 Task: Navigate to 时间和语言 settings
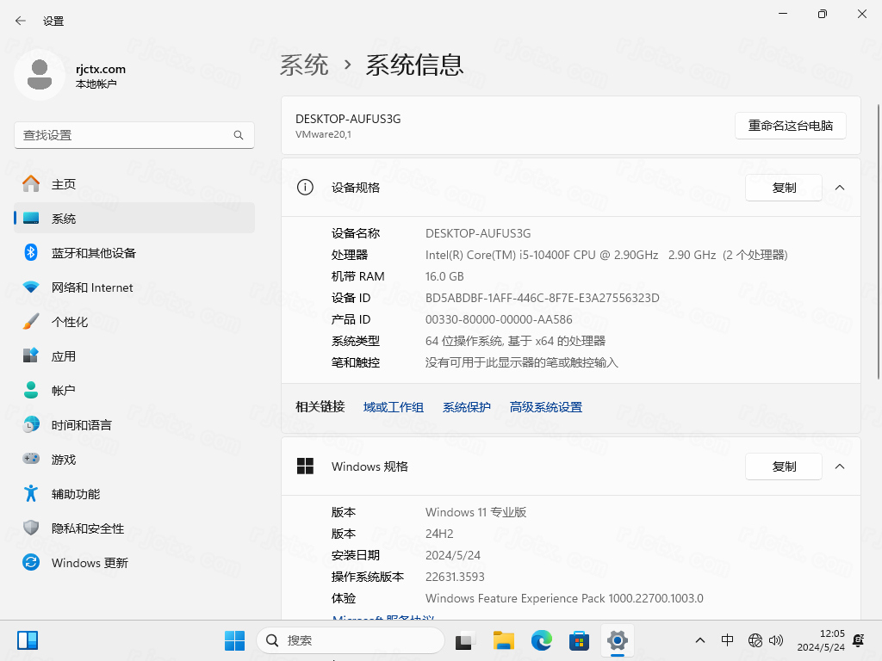[134, 425]
